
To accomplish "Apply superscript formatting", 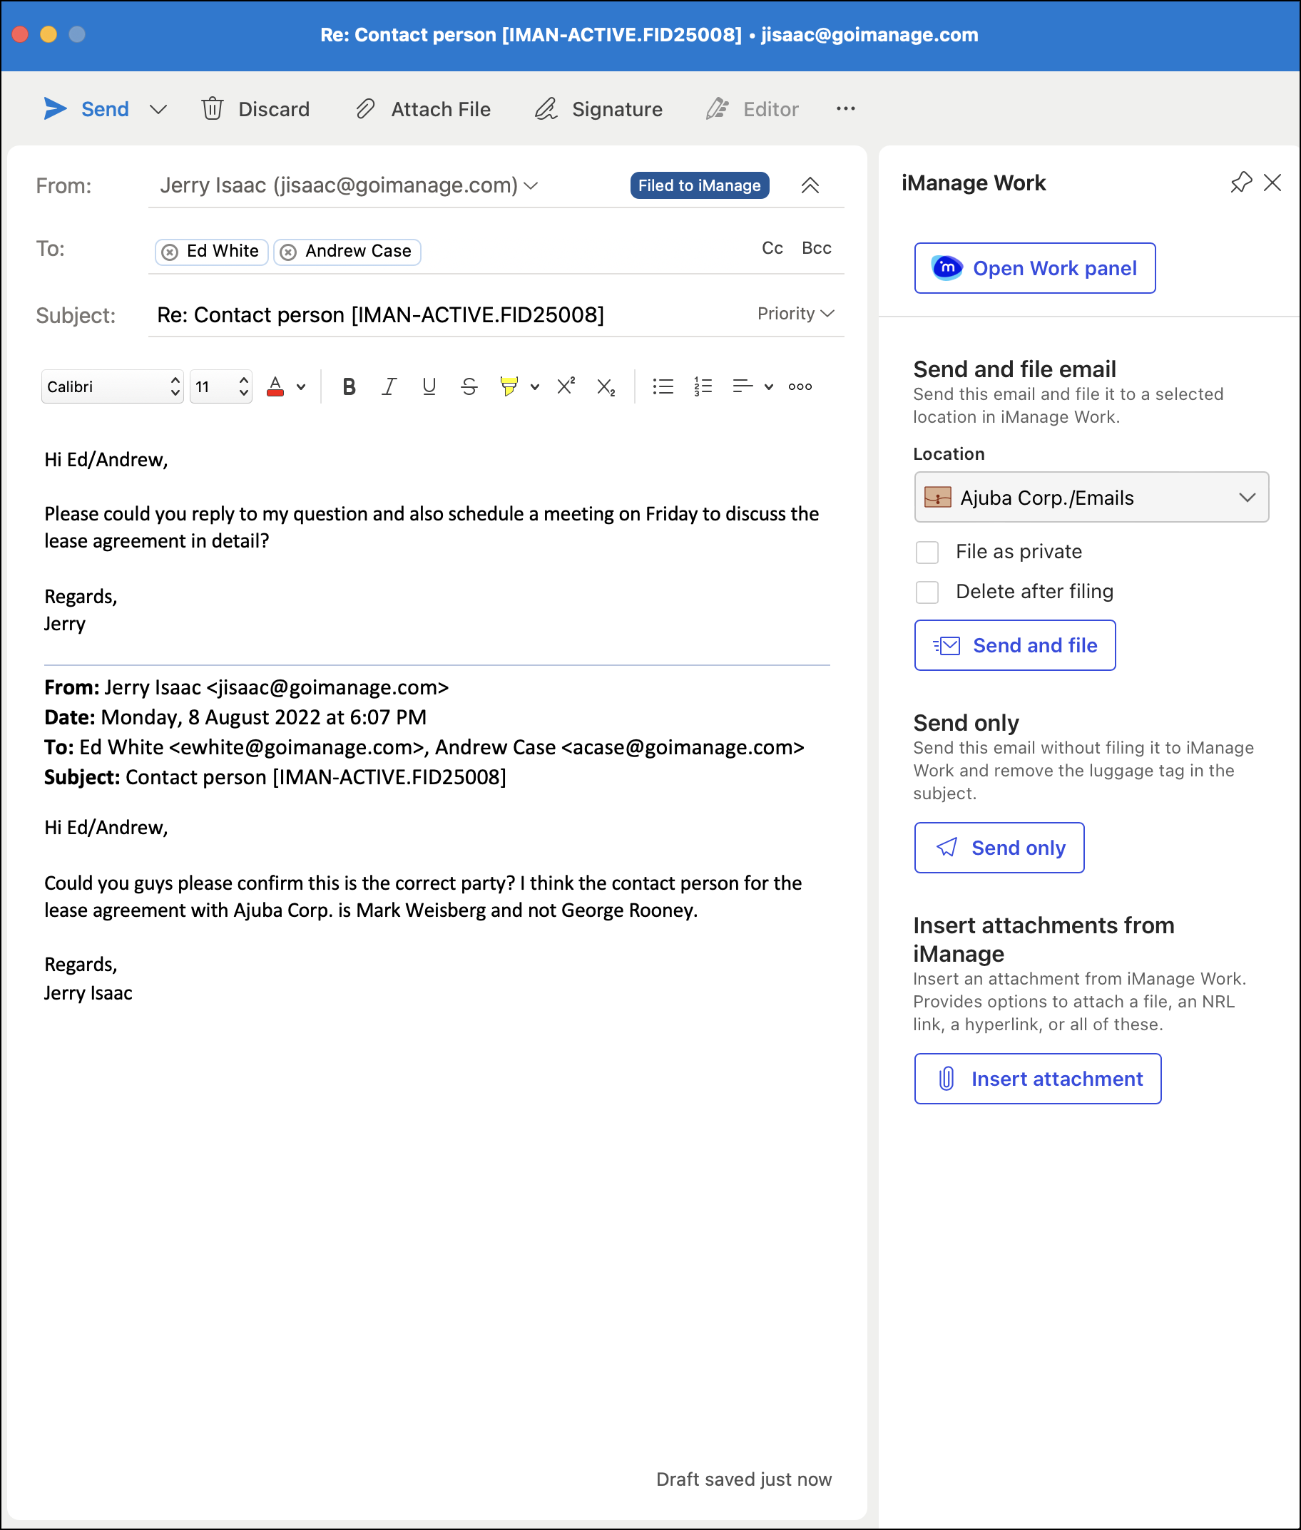I will [x=566, y=386].
